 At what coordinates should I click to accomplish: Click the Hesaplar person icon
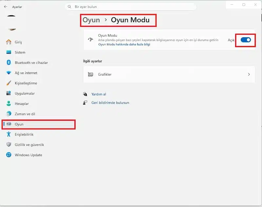pos(9,104)
